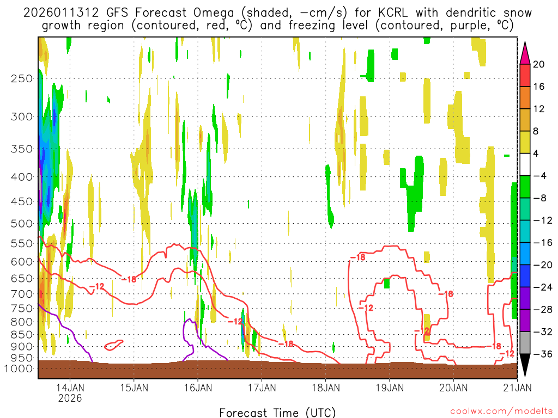
Task: Click the bright green colorbar segment between -4 and -8
Action: click(525, 187)
